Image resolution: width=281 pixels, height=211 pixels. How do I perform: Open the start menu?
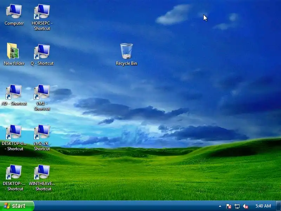17,206
